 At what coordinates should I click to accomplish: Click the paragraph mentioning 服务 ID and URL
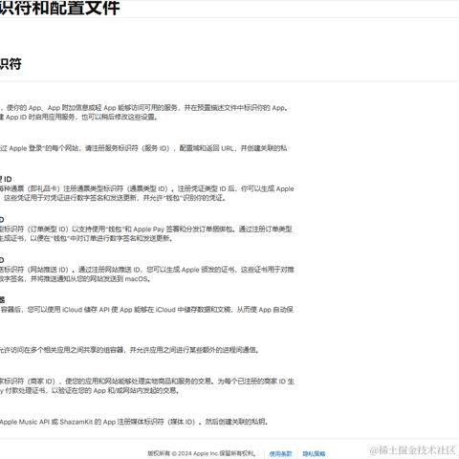coord(143,148)
